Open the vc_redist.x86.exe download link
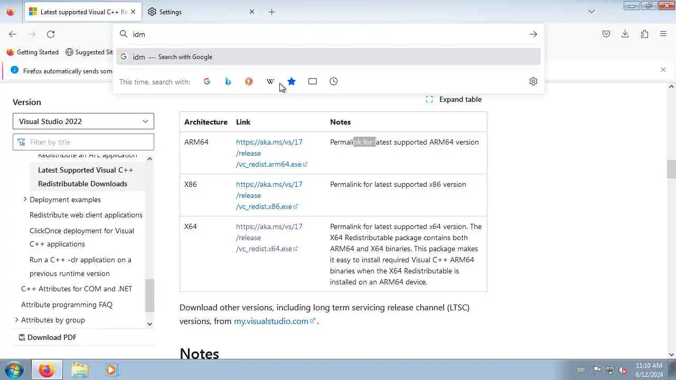The width and height of the screenshot is (676, 380). (269, 195)
